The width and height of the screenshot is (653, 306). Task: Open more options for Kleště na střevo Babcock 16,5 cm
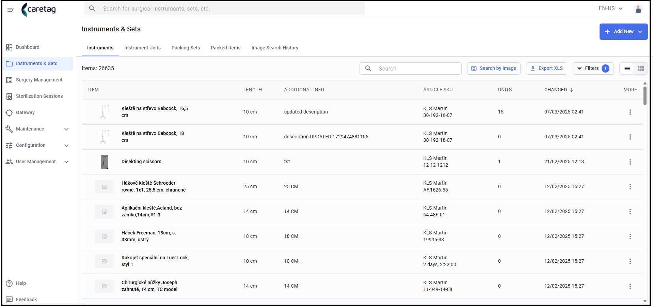pyautogui.click(x=630, y=112)
